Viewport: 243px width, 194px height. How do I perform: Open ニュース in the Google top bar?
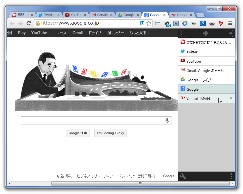pyautogui.click(x=60, y=33)
